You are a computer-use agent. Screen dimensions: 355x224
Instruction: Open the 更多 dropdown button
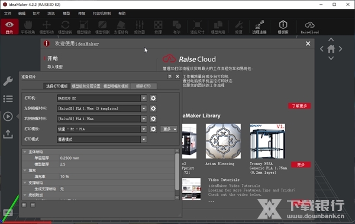click(x=169, y=129)
